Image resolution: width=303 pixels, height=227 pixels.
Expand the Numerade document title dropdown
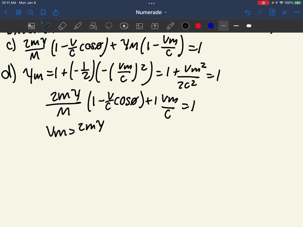(151, 12)
